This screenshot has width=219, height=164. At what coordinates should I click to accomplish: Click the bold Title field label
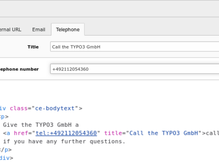click(x=33, y=47)
